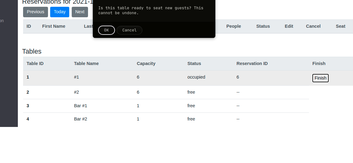Click the Capacity column header
The image size is (353, 163).
146,63
